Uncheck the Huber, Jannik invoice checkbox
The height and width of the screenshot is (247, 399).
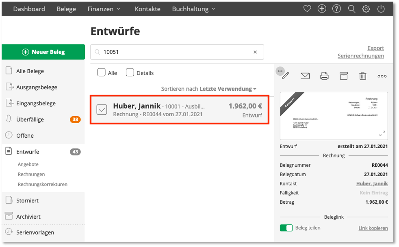pos(102,110)
